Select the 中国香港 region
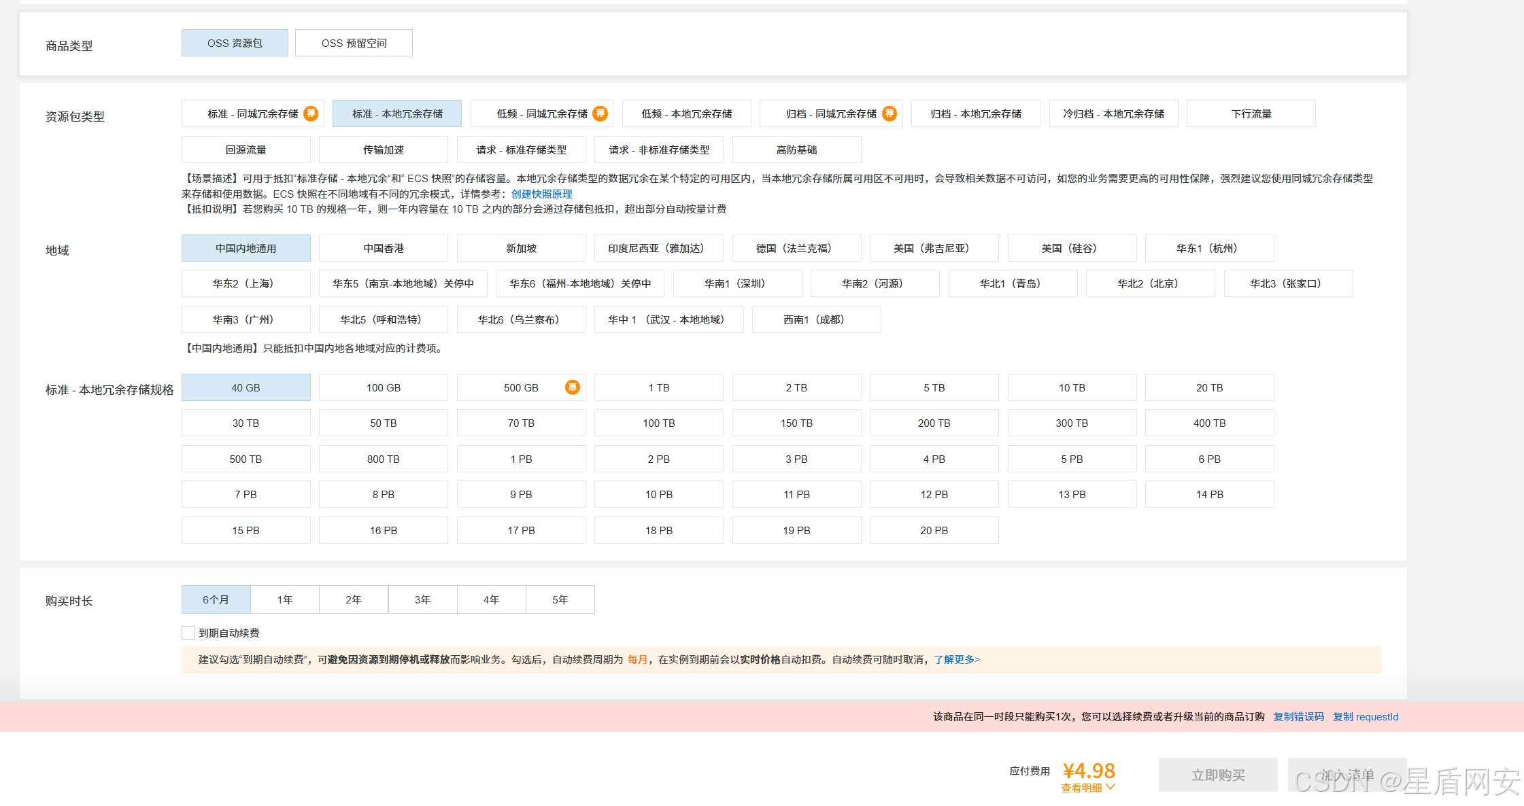 coord(384,248)
